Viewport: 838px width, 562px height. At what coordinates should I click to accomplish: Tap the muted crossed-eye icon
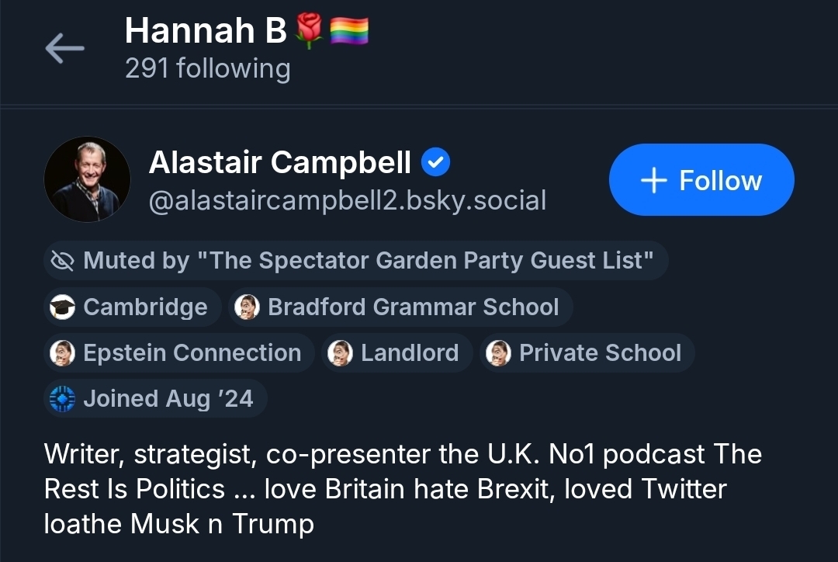click(61, 260)
